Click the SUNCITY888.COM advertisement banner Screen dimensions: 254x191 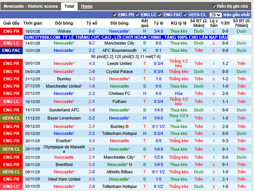[x=126, y=37]
